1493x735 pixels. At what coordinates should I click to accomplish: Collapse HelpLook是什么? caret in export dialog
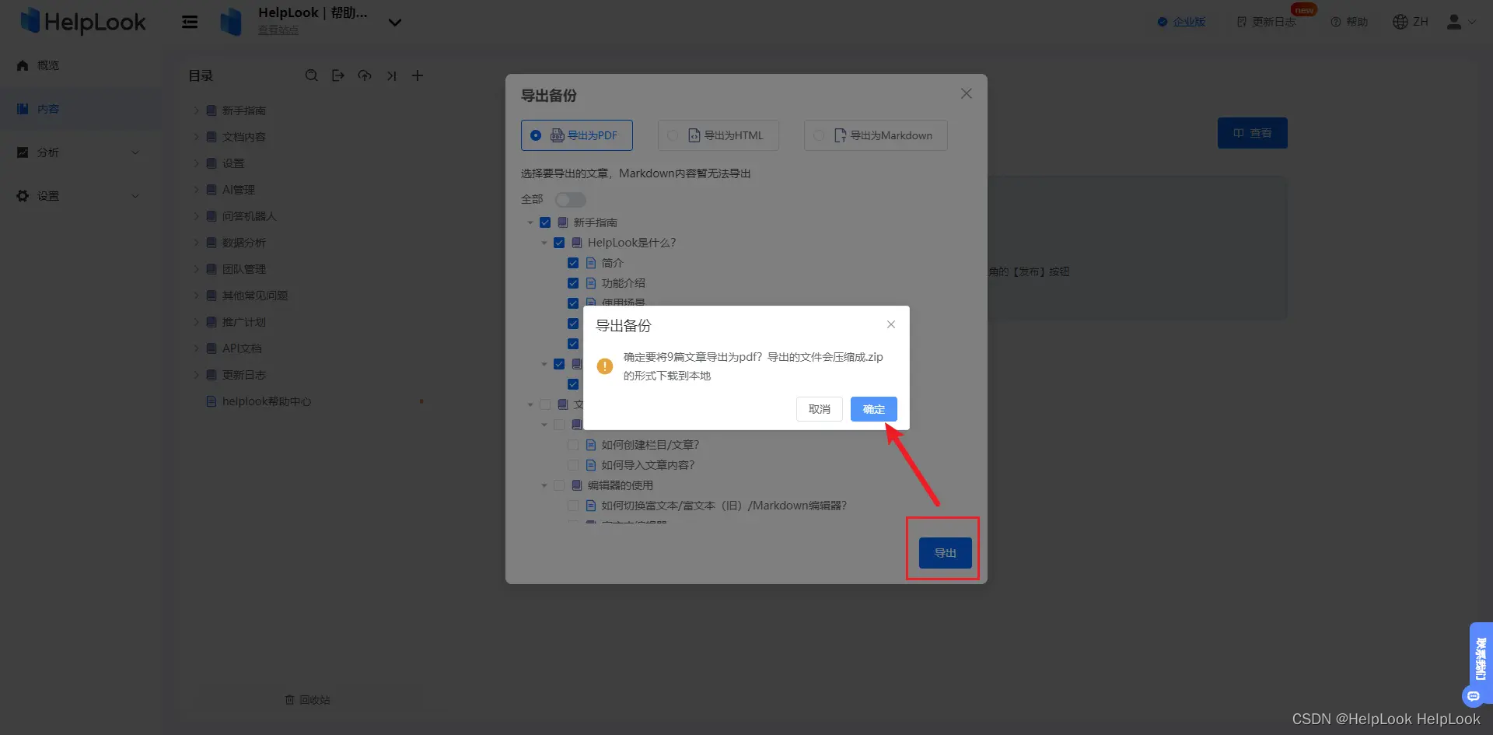tap(544, 243)
